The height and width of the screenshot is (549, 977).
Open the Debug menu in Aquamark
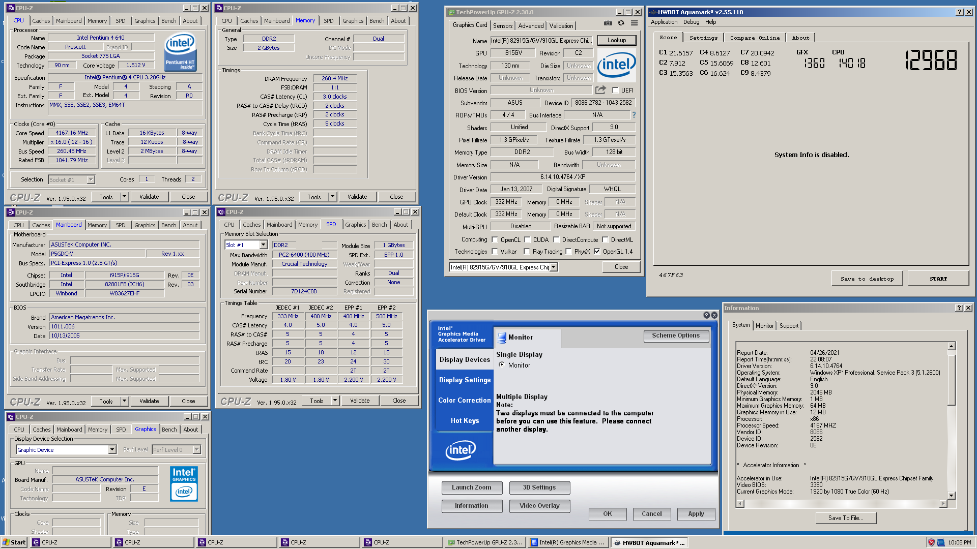coord(691,22)
